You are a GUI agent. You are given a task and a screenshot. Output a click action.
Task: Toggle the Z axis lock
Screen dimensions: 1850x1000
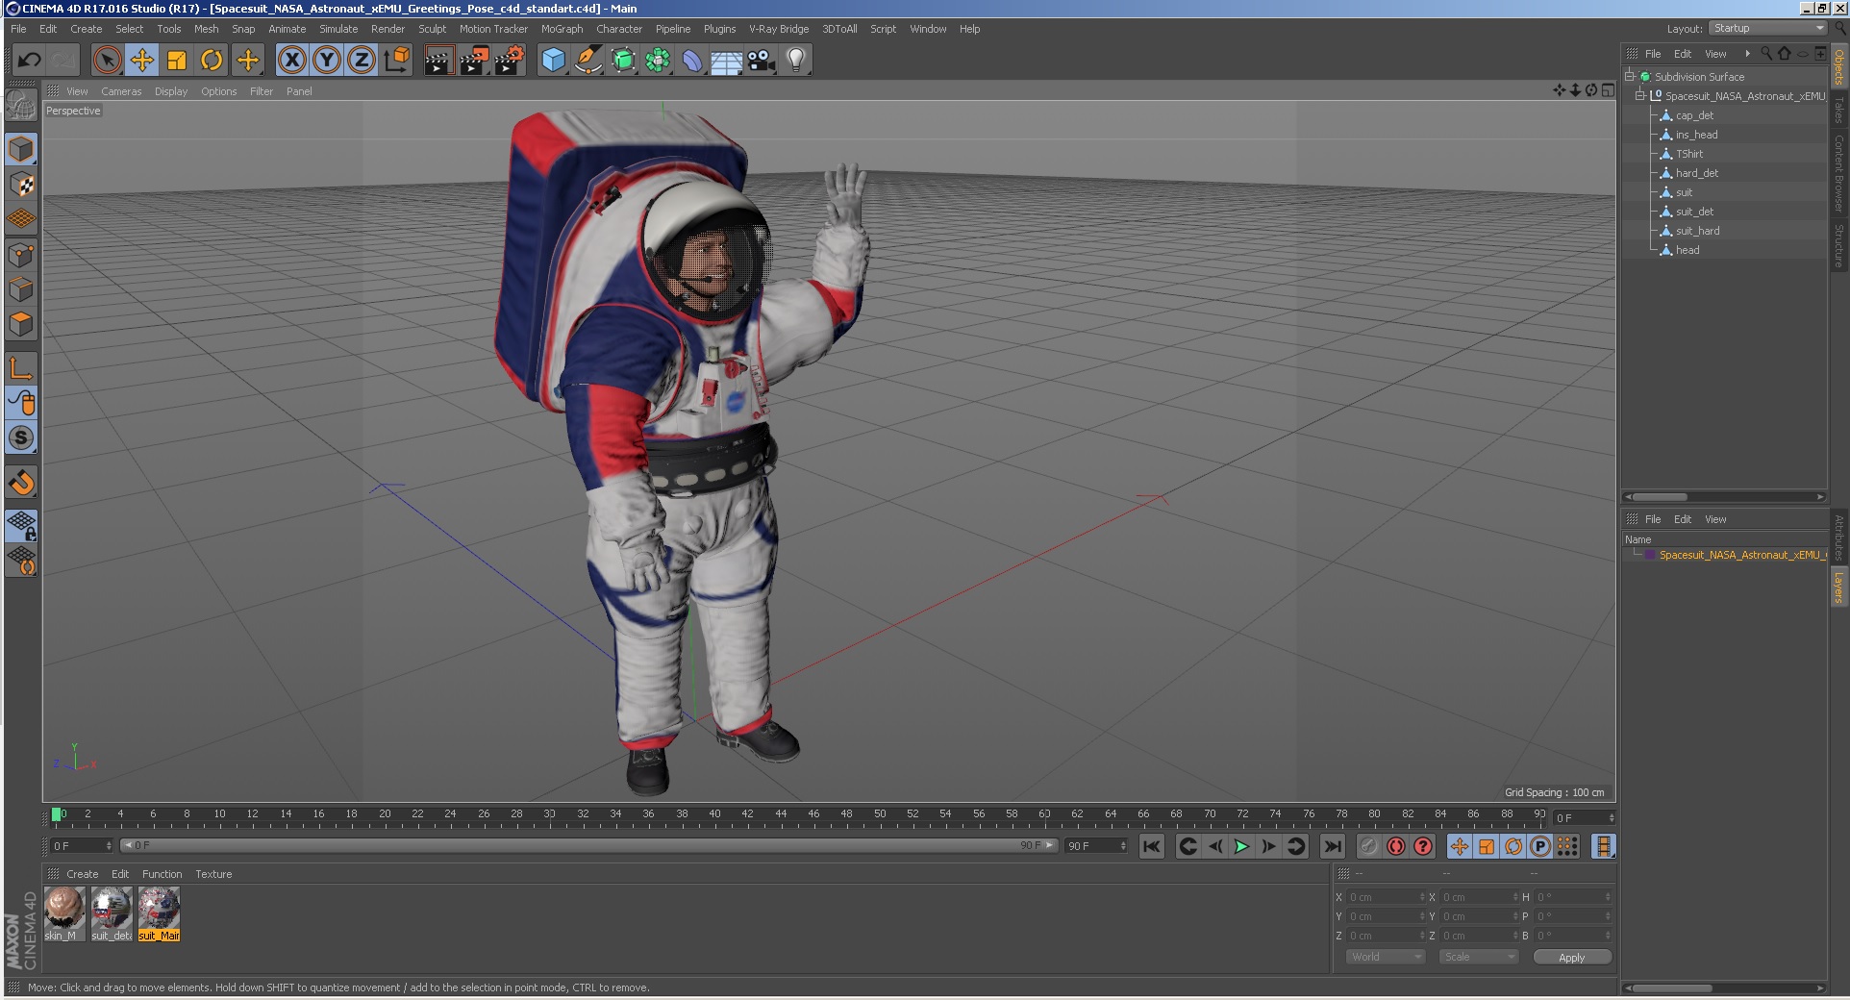pyautogui.click(x=362, y=61)
